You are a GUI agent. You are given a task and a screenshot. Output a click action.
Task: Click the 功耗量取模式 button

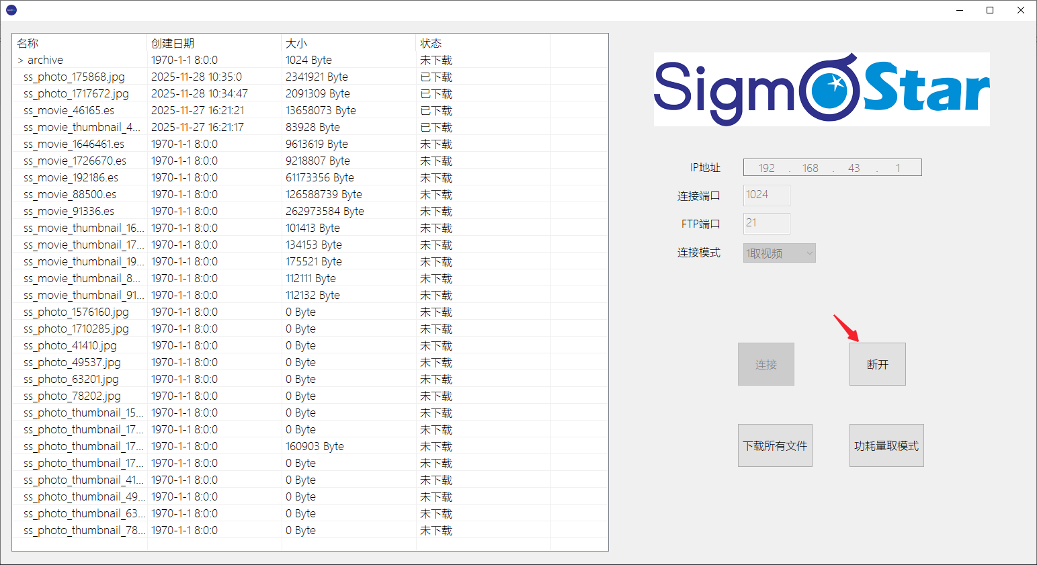click(x=886, y=445)
